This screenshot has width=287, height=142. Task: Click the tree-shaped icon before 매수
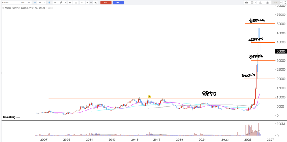pyautogui.click(x=95, y=3)
